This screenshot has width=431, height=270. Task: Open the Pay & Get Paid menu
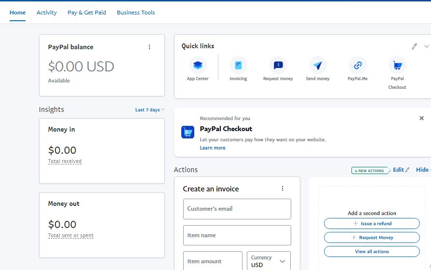point(87,13)
